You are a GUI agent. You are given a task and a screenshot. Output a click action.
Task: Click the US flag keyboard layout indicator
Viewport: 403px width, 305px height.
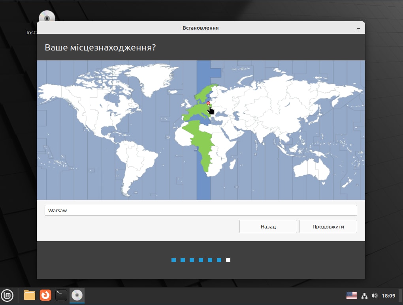[x=351, y=296]
